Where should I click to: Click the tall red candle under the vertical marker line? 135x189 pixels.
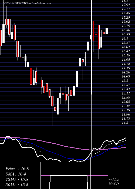point(93,31)
